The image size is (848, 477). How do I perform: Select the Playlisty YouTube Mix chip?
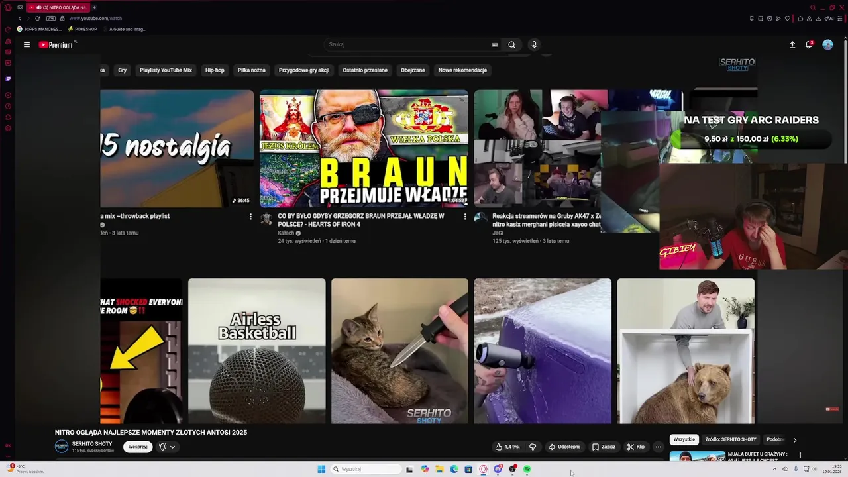click(166, 70)
